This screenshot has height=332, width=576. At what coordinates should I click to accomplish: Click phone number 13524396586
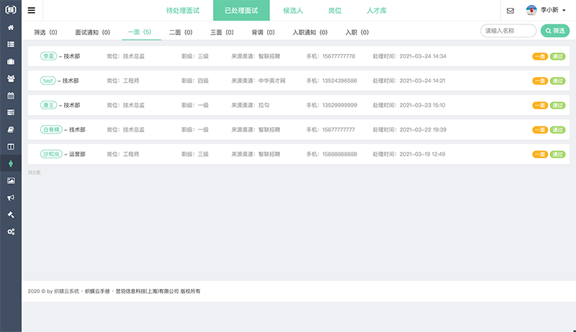coord(339,80)
